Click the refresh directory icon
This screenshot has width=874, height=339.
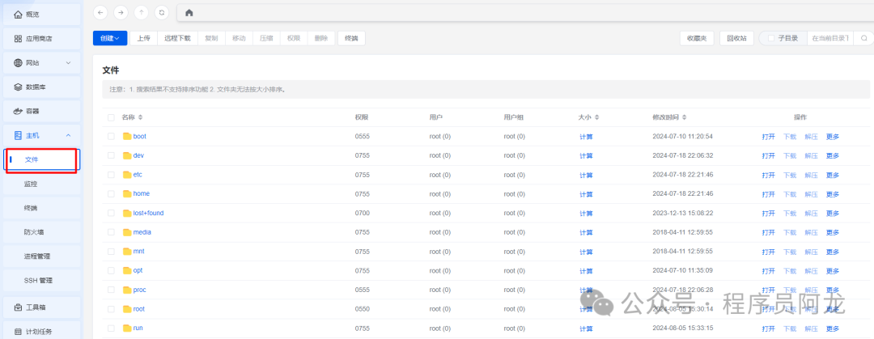pos(162,12)
